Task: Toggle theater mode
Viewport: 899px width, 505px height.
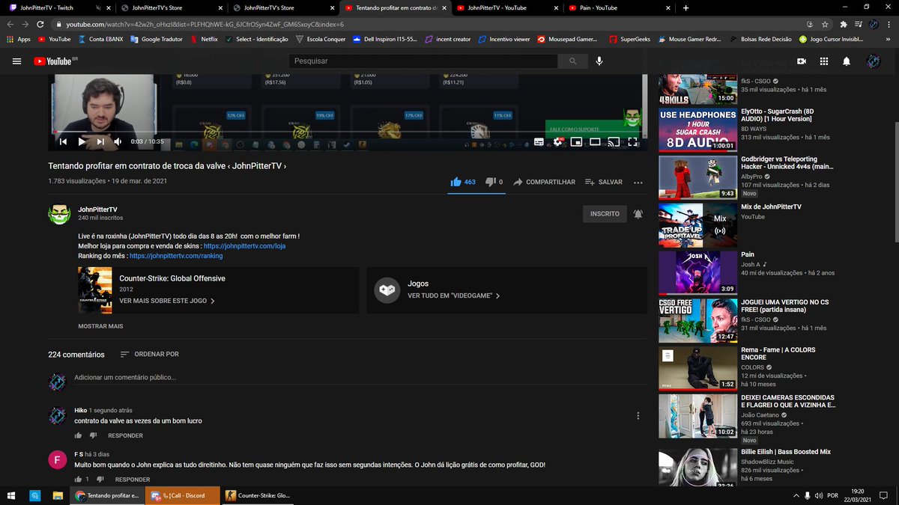Action: pyautogui.click(x=595, y=141)
